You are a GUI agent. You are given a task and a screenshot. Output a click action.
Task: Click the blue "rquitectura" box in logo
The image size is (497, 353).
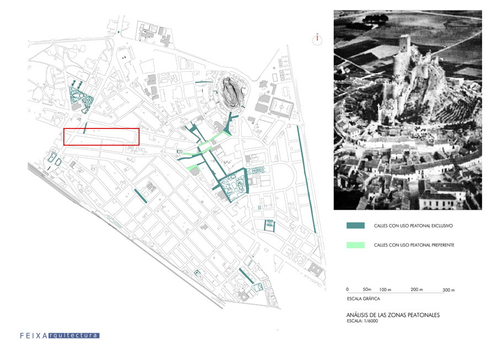74,335
